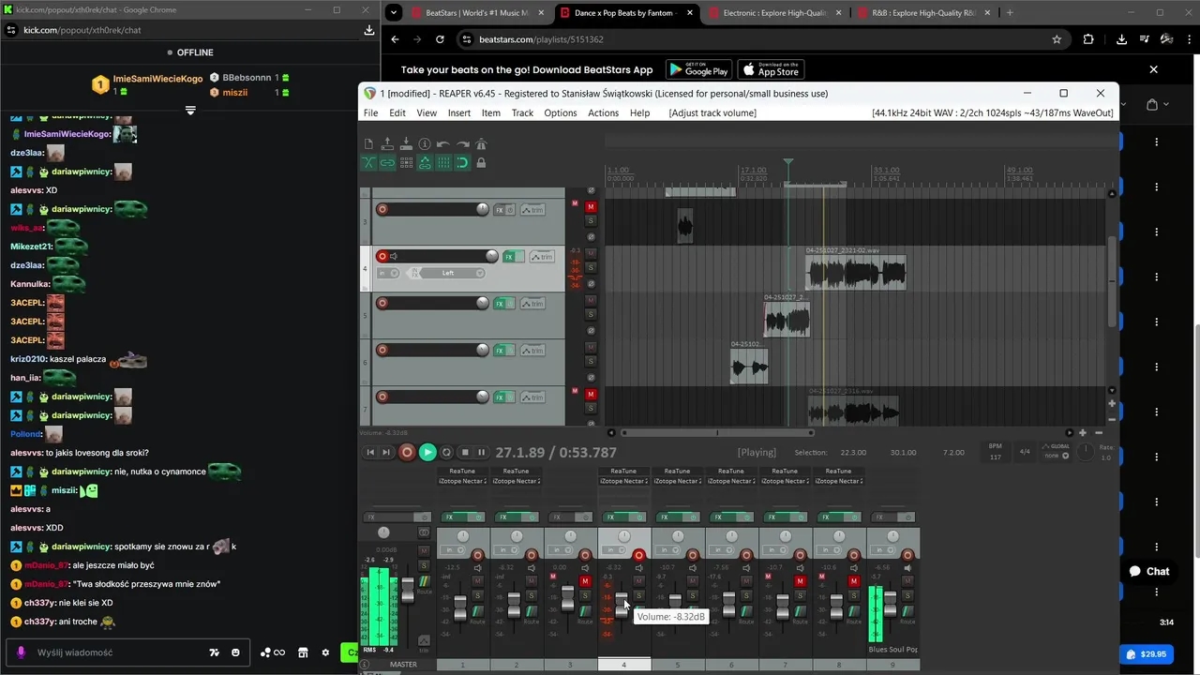Click the transport Record button
Viewport: 1200px width, 675px height.
pos(407,453)
